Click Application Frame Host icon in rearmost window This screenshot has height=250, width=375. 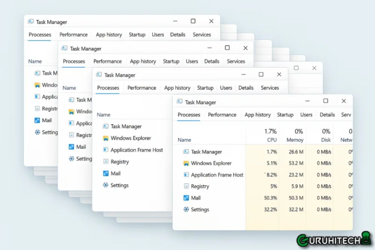coord(37,97)
